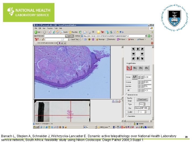The image size is (194, 145).
Task: Select 20x magnification
Action: tap(141, 68)
